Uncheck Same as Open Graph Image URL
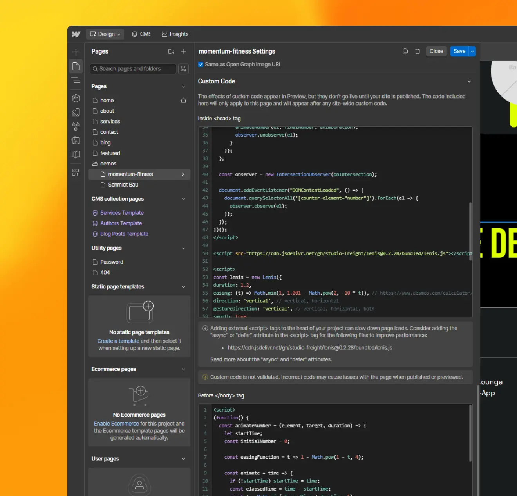Screen dimensions: 517x496 click(201, 65)
